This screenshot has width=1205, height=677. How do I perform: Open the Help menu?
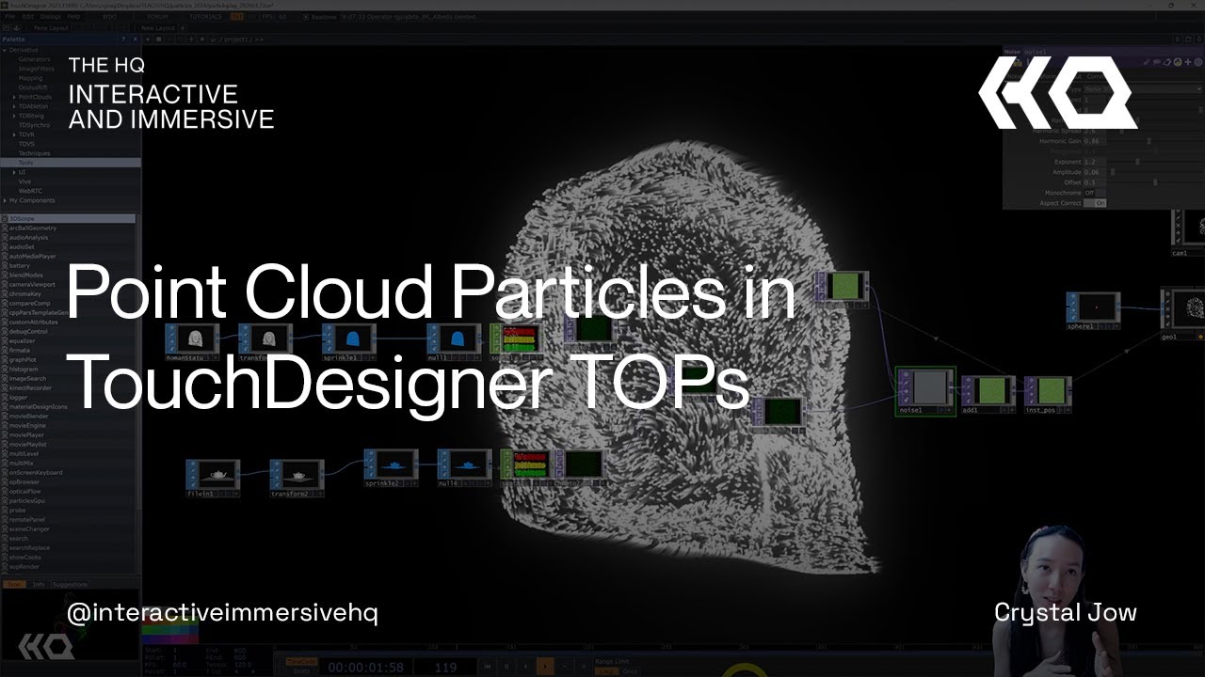[x=73, y=17]
